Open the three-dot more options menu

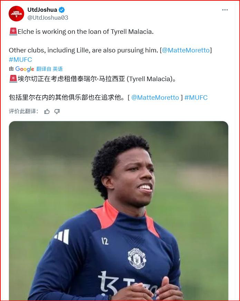(225, 10)
